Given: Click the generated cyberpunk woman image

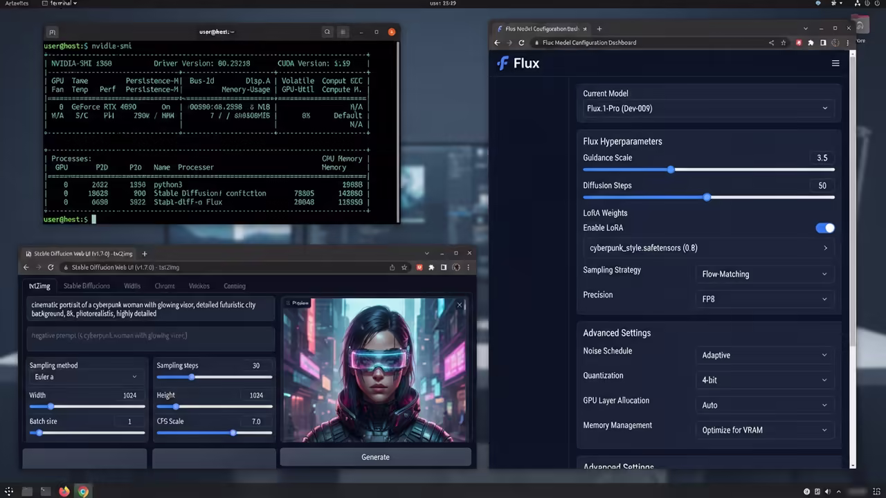Looking at the screenshot, I should point(375,370).
